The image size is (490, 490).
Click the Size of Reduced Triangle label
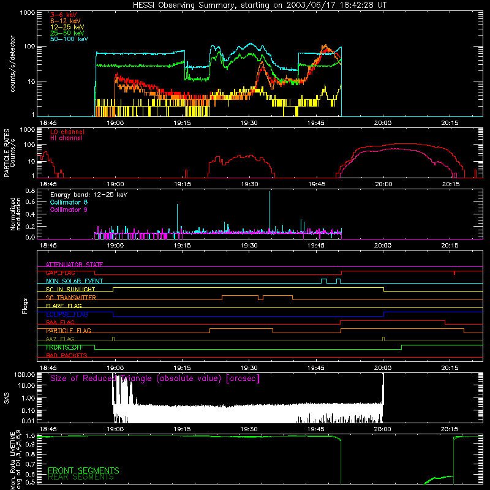click(x=155, y=379)
